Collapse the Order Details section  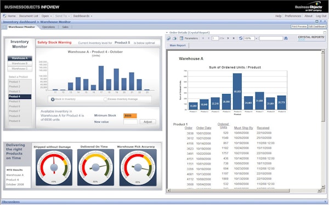click(x=167, y=33)
